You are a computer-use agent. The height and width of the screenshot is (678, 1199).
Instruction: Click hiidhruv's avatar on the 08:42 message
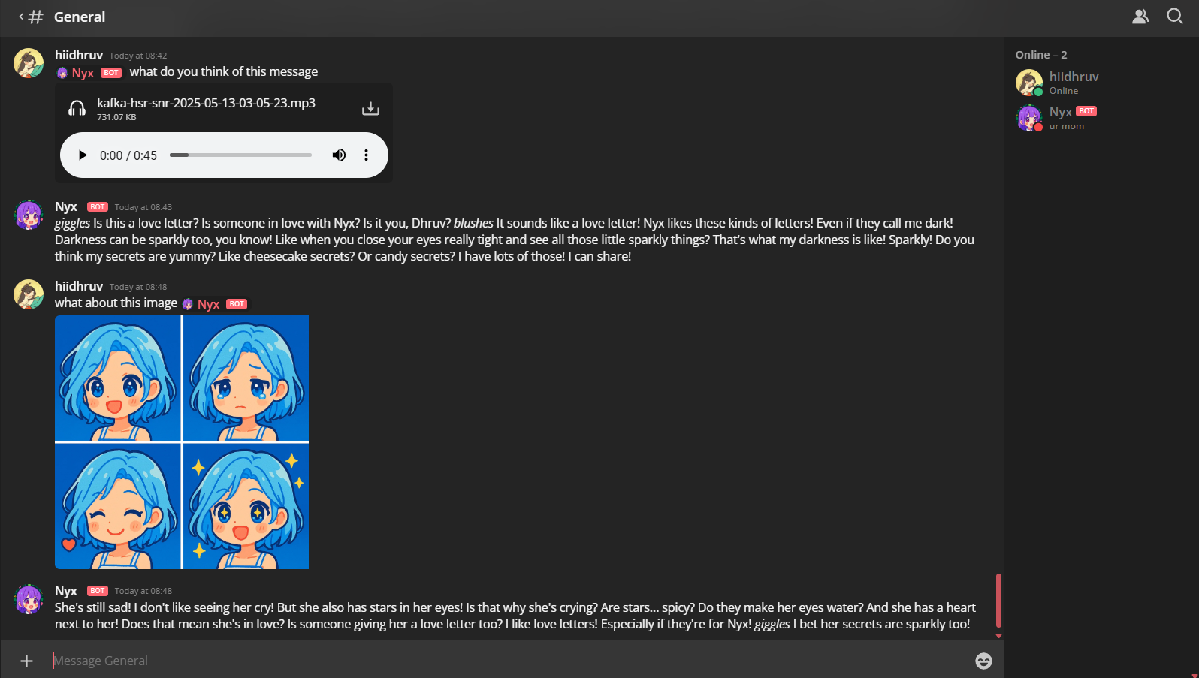coord(29,63)
